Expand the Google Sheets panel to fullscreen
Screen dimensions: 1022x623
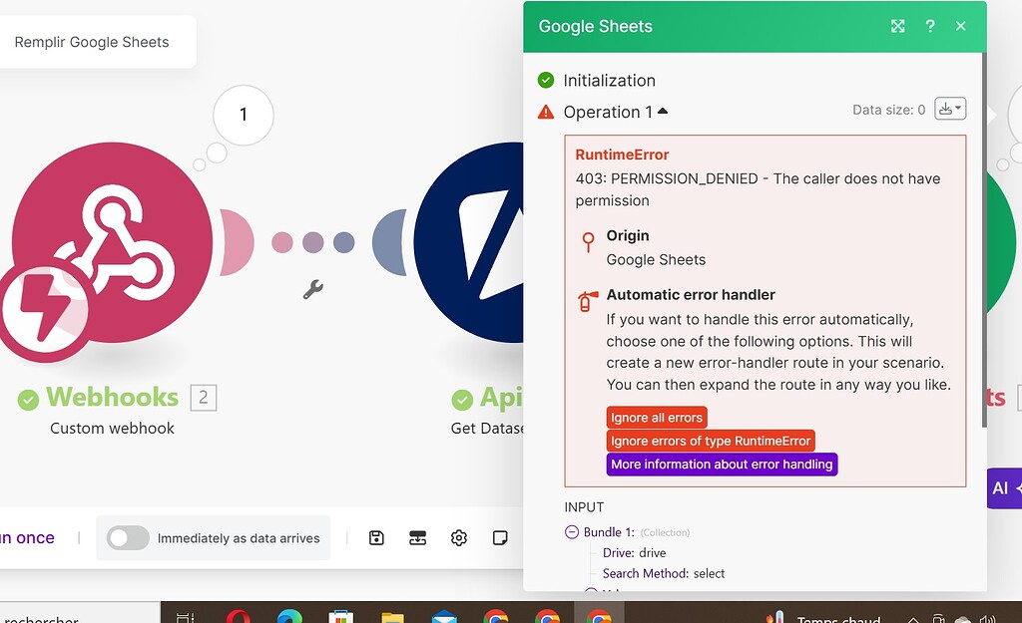click(x=897, y=26)
